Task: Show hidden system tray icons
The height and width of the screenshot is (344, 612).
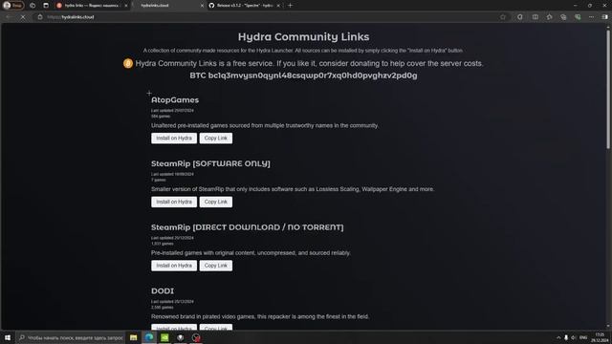Action: pos(558,337)
